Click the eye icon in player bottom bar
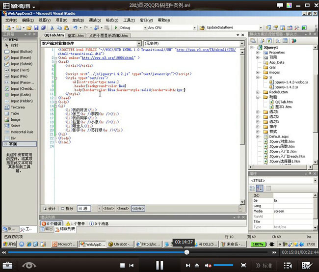This screenshot has width=319, height=272. click(x=29, y=265)
